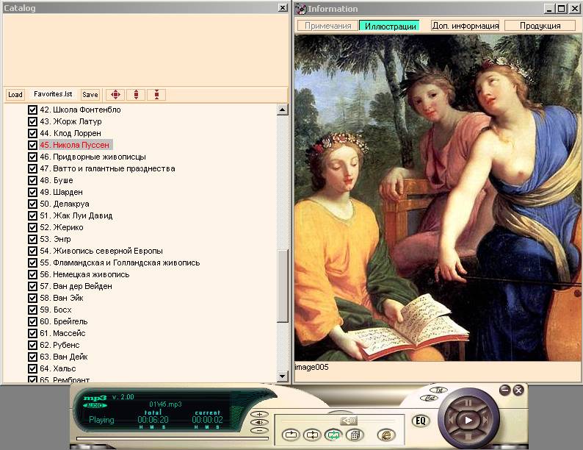Click the track progress bar in player
The height and width of the screenshot is (450, 583).
pos(172,438)
